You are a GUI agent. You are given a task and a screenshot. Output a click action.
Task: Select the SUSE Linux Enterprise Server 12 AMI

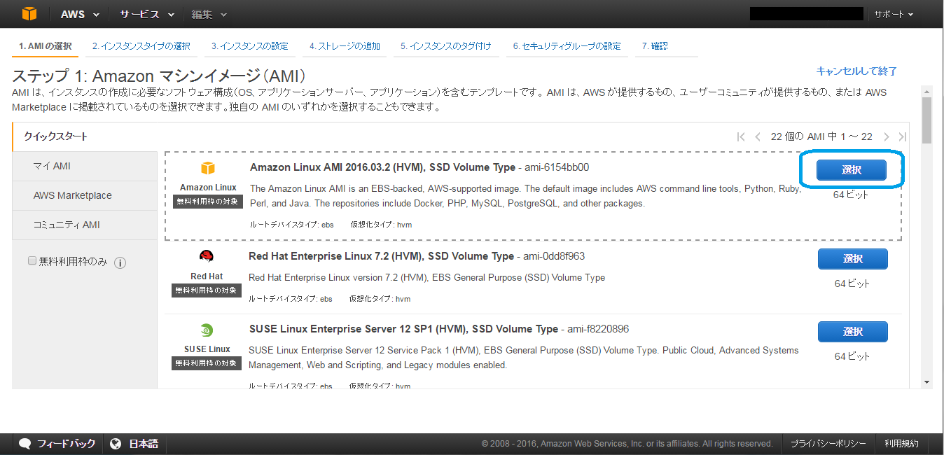[853, 332]
